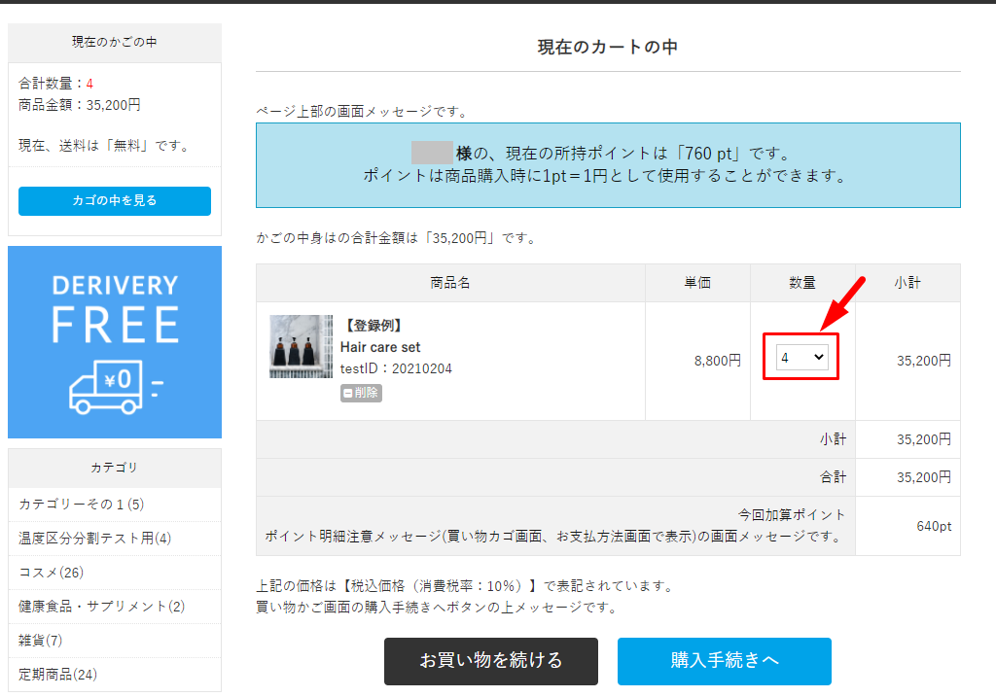Open the quantity dropdown showing 4
The image size is (996, 697).
point(802,358)
